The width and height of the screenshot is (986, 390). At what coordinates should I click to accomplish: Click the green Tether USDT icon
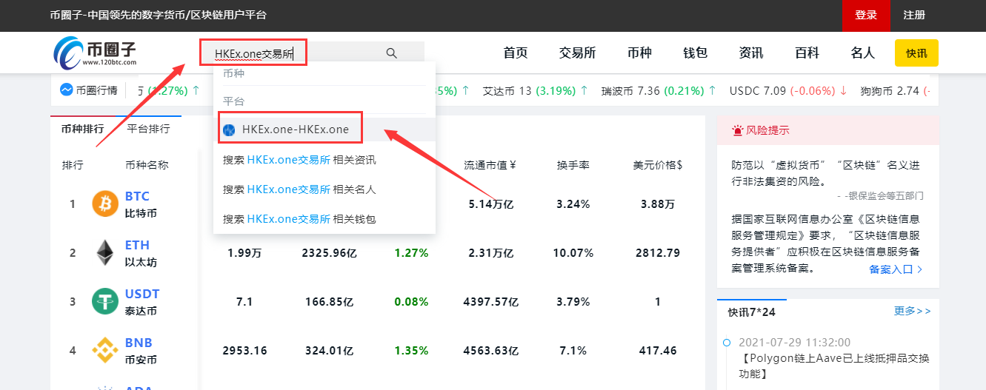[105, 302]
